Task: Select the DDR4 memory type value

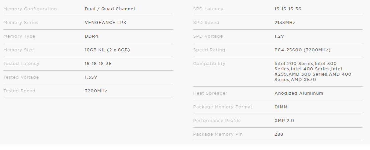Action: click(x=91, y=36)
